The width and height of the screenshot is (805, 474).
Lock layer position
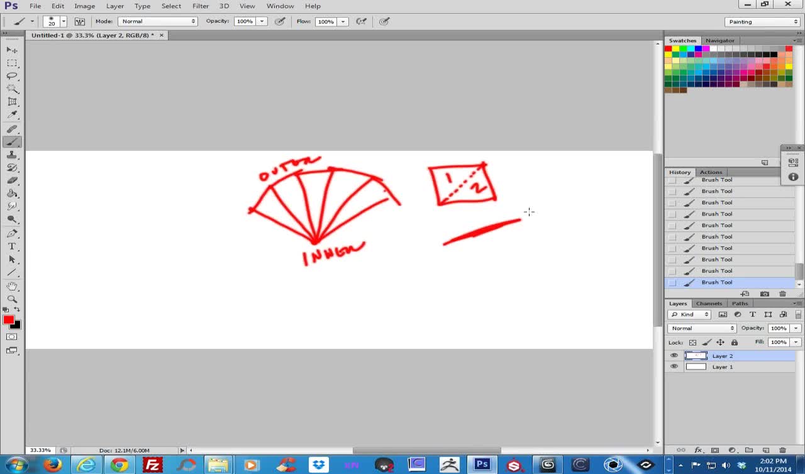coord(720,343)
